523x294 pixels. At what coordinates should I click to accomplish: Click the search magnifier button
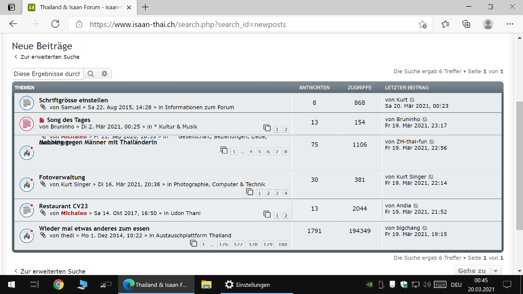[x=91, y=73]
